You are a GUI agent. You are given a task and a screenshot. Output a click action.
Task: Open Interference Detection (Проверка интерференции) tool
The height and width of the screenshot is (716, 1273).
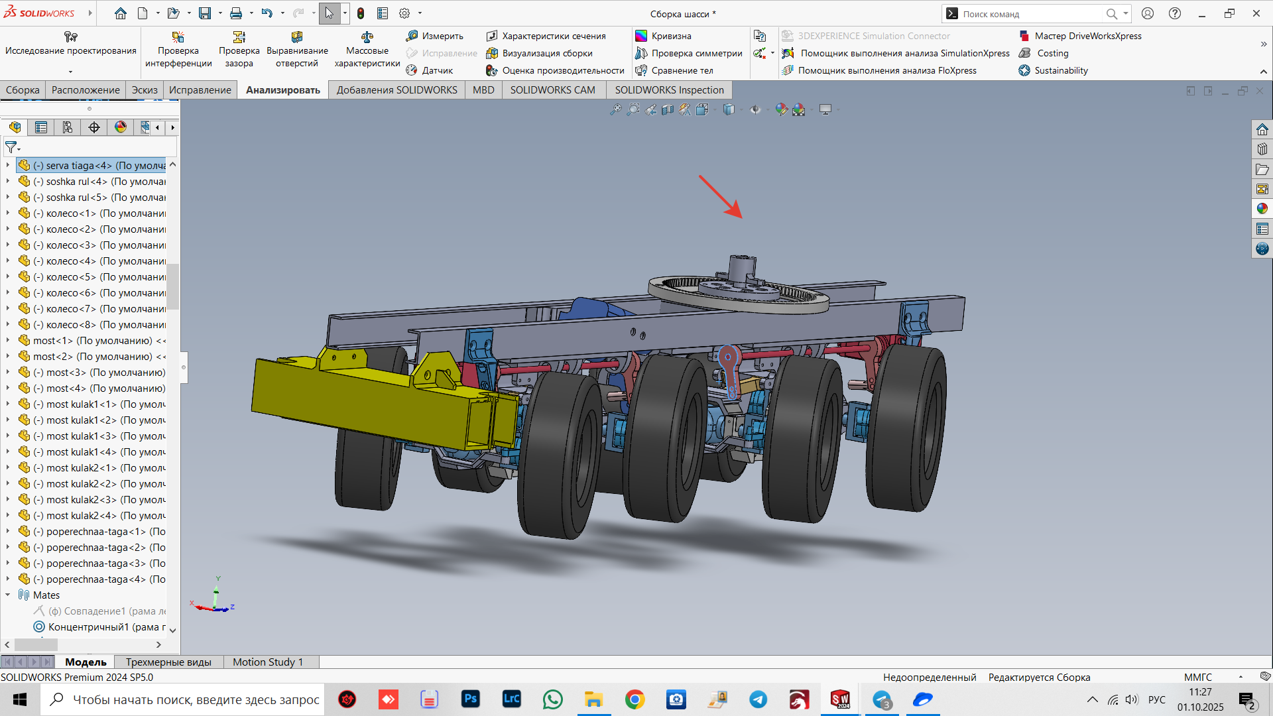pos(178,49)
